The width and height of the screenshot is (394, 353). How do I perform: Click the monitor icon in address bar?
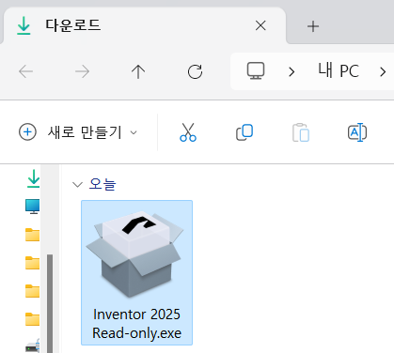coord(256,71)
